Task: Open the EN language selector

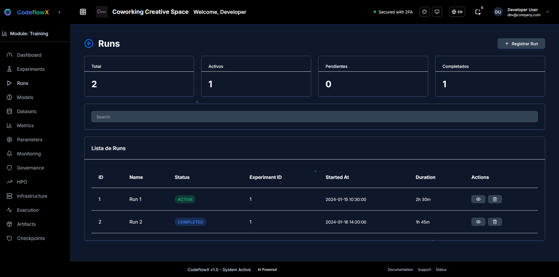Action: tap(457, 12)
